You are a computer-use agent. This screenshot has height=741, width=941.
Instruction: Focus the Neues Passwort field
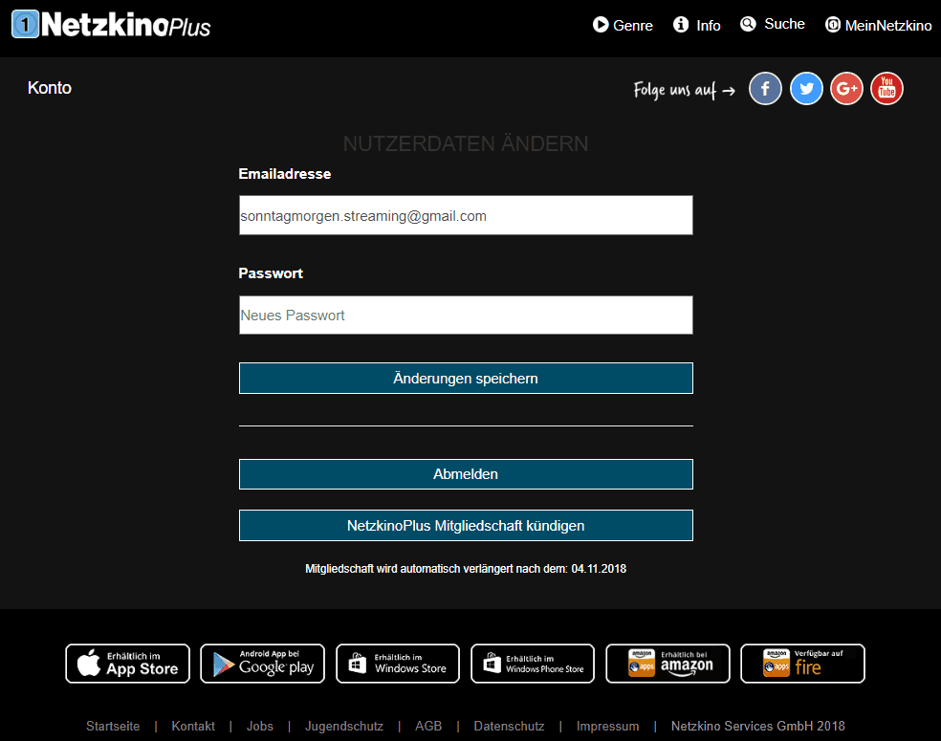click(466, 315)
